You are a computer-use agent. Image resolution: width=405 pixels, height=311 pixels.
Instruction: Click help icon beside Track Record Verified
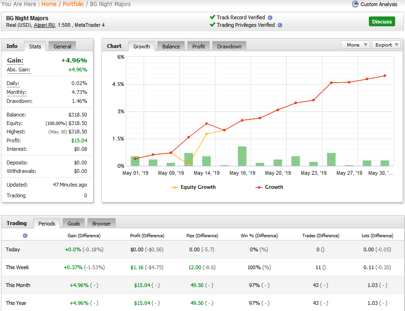[270, 17]
